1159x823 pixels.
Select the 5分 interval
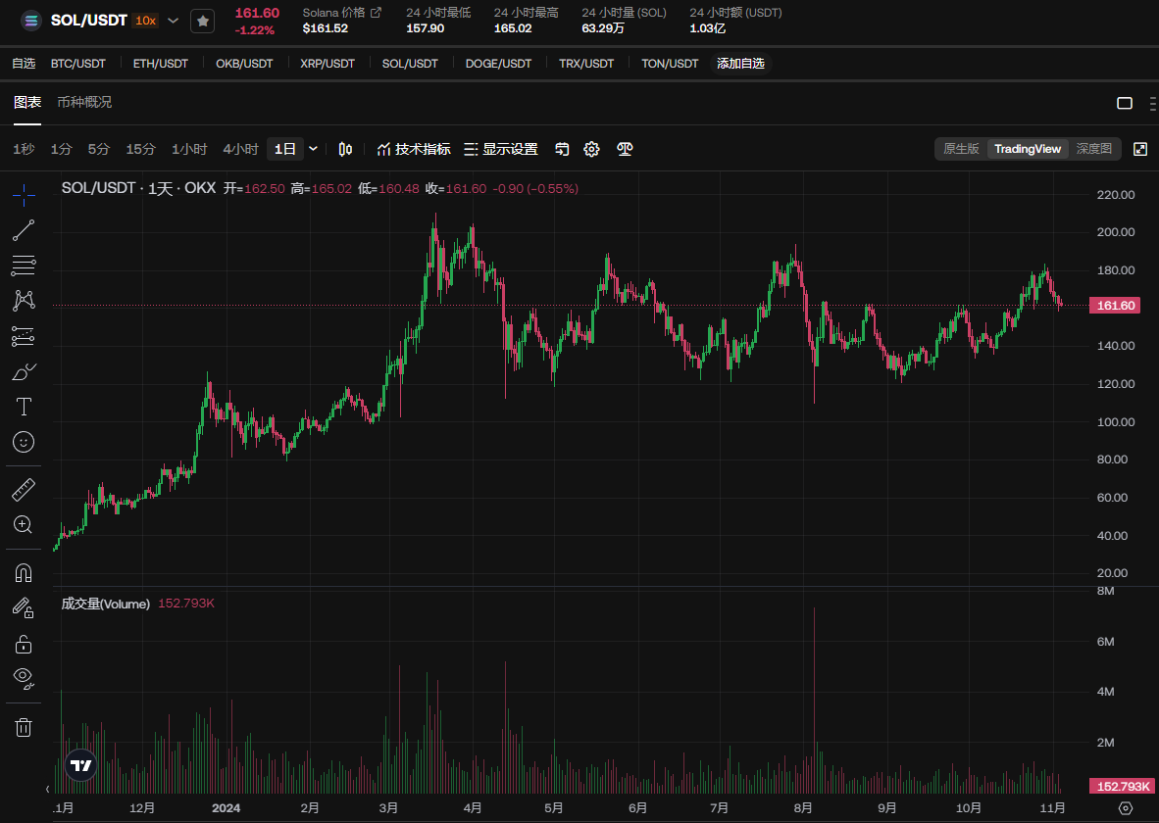(98, 149)
